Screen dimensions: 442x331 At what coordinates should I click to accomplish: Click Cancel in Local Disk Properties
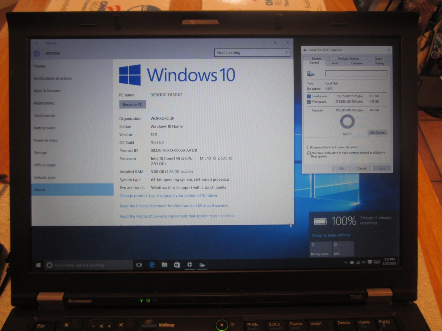362,168
